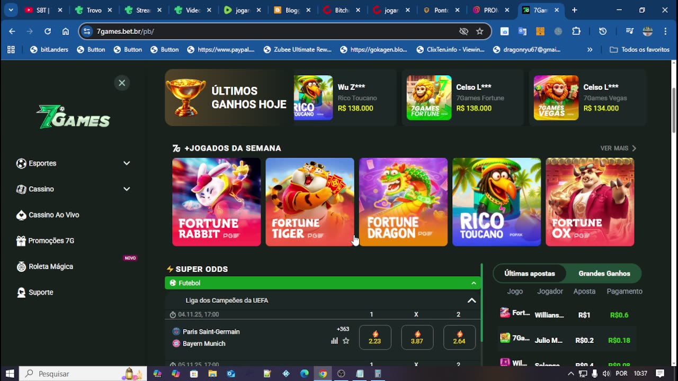Click VER MAIS for most played games

coord(618,148)
